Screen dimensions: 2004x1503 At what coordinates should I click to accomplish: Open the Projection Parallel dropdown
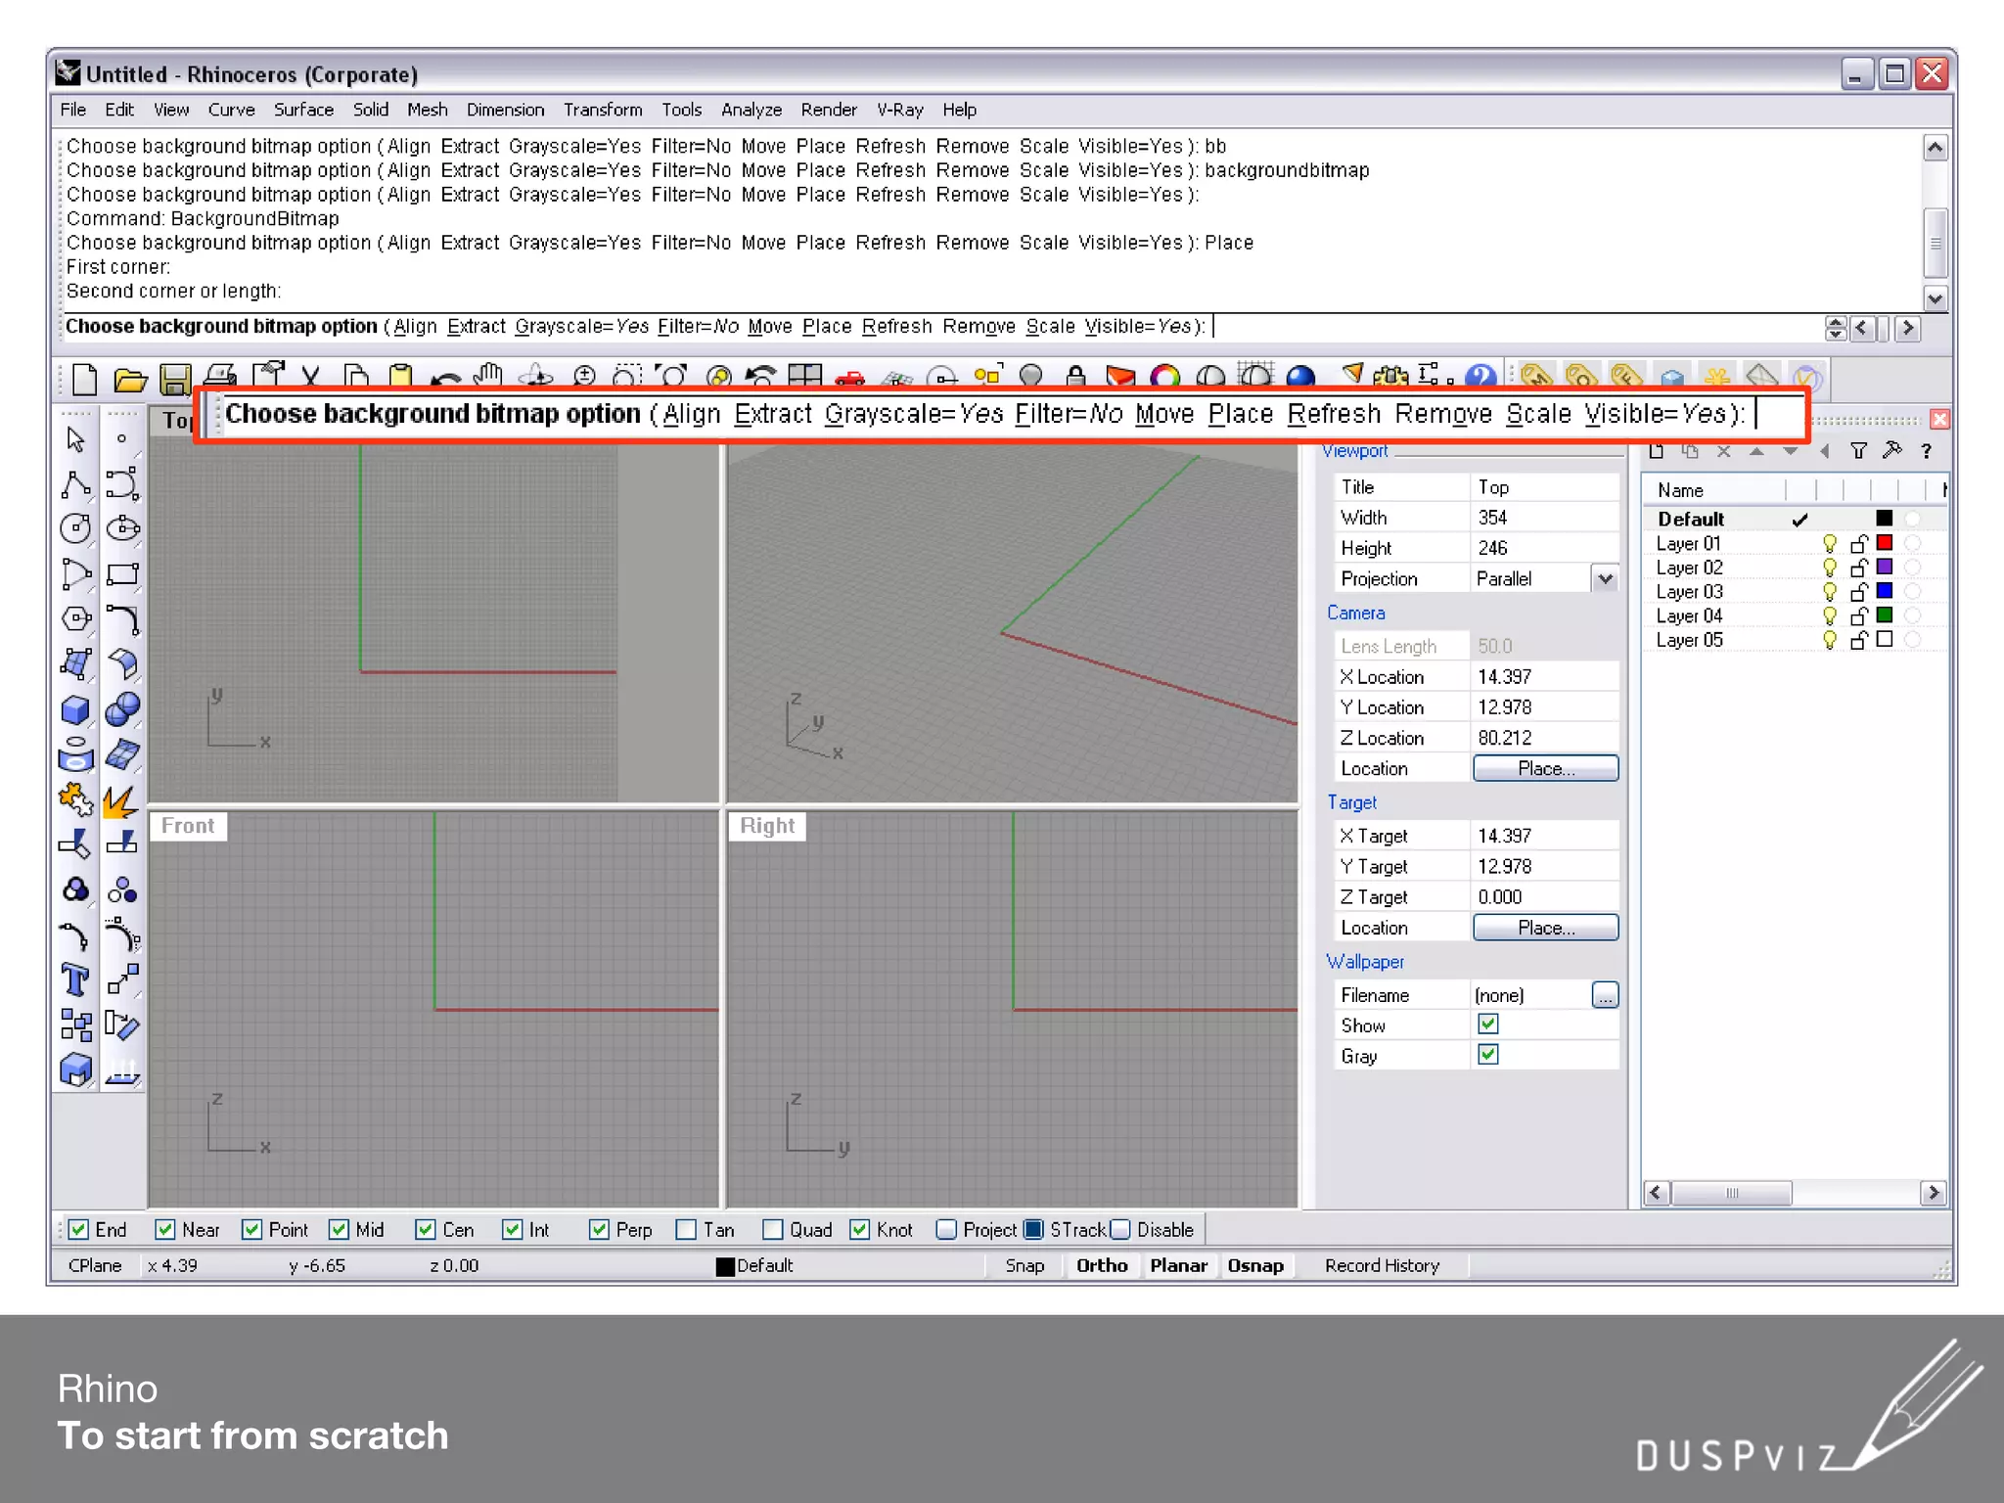click(1605, 578)
